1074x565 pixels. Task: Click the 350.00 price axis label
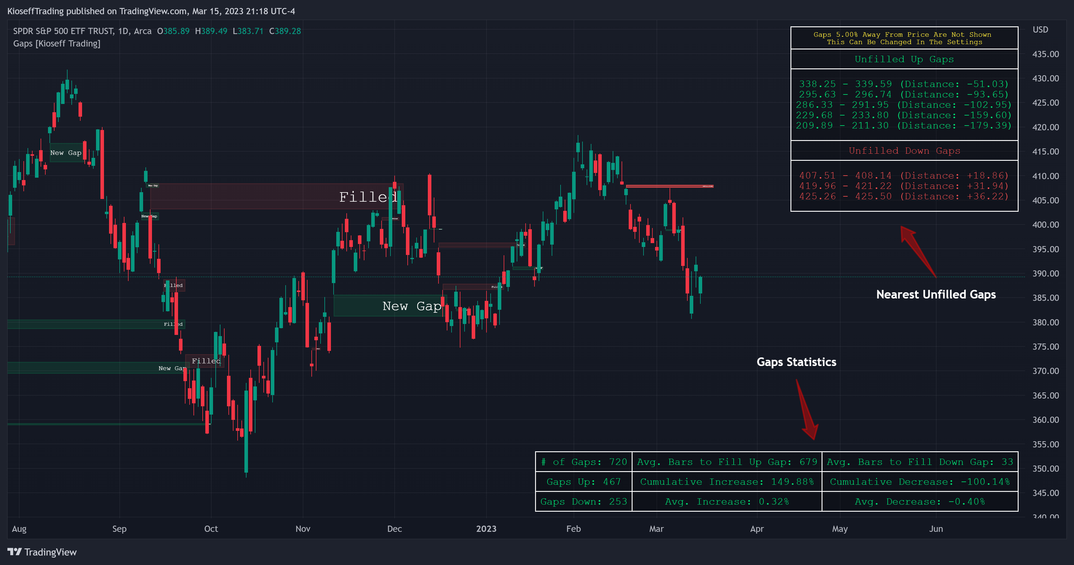click(1045, 469)
